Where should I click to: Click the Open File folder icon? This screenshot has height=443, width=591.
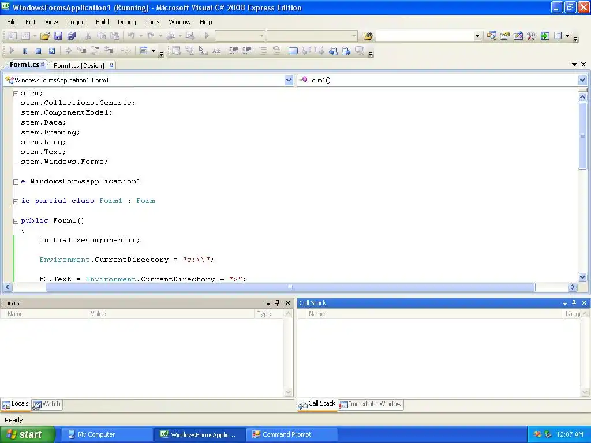[x=45, y=36]
